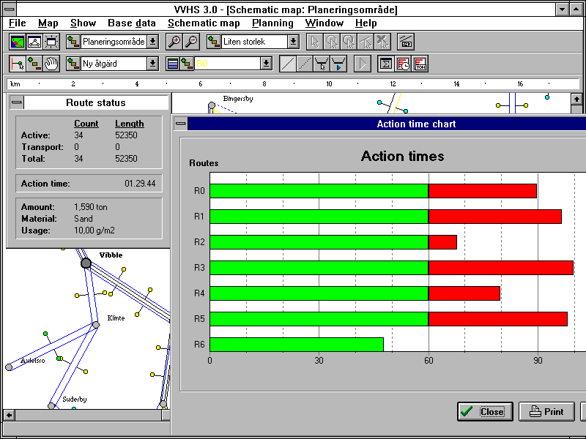
Task: Toggle the schematic map view button
Action: [x=34, y=42]
